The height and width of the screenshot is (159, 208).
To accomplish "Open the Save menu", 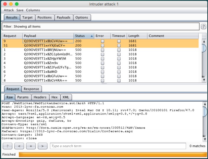I will (x=20, y=10).
